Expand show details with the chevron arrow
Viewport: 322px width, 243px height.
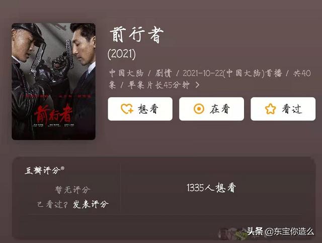click(197, 85)
